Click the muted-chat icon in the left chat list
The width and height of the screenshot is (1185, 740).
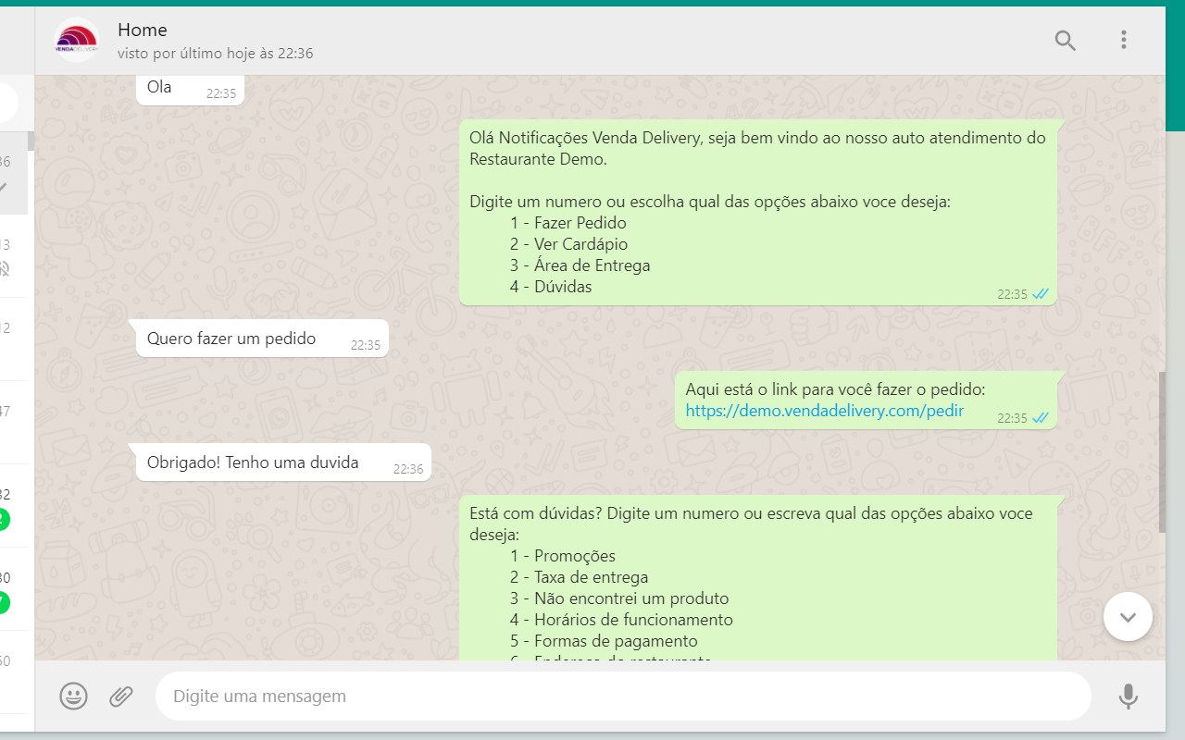5,269
